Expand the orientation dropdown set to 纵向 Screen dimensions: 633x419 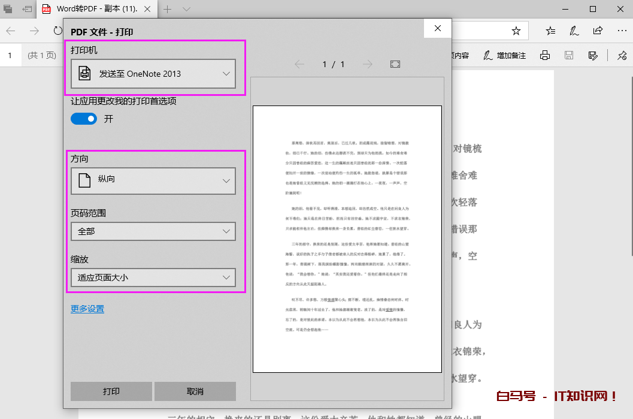(153, 180)
